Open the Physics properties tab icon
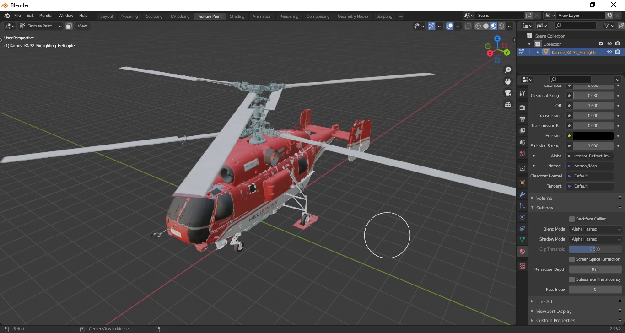This screenshot has width=625, height=333. click(522, 217)
